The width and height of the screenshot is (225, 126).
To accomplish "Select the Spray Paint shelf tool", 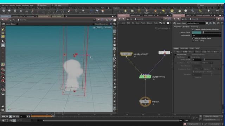I will click(70, 11).
